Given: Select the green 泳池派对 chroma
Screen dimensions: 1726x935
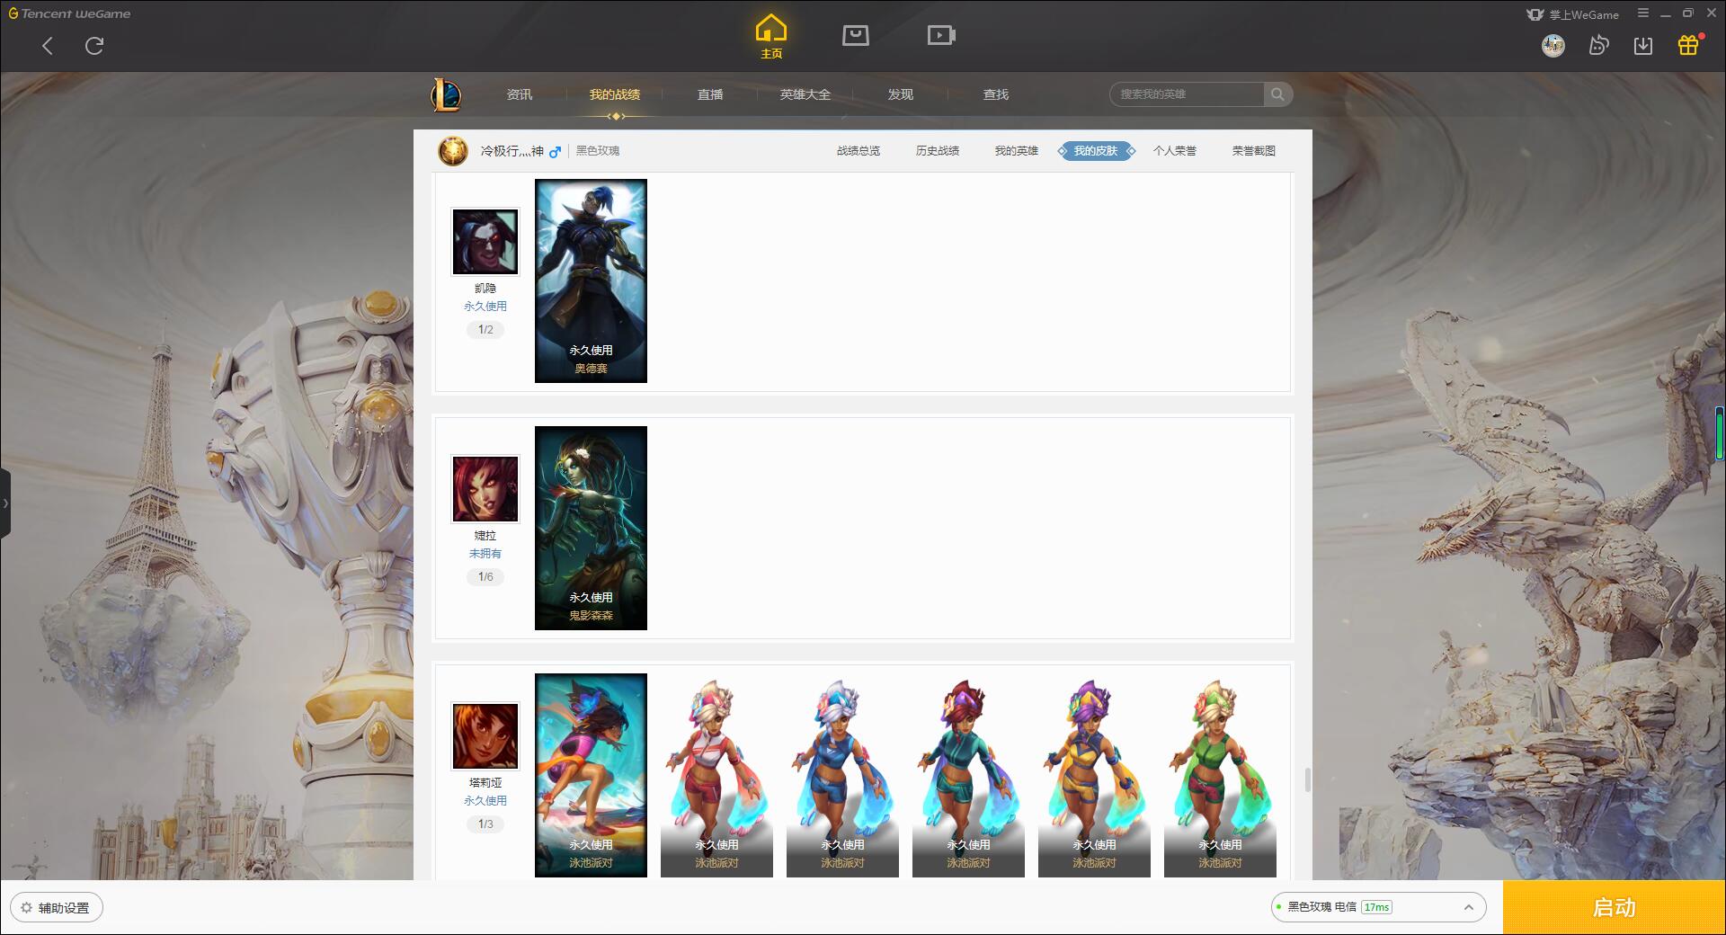Looking at the screenshot, I should [x=1220, y=775].
